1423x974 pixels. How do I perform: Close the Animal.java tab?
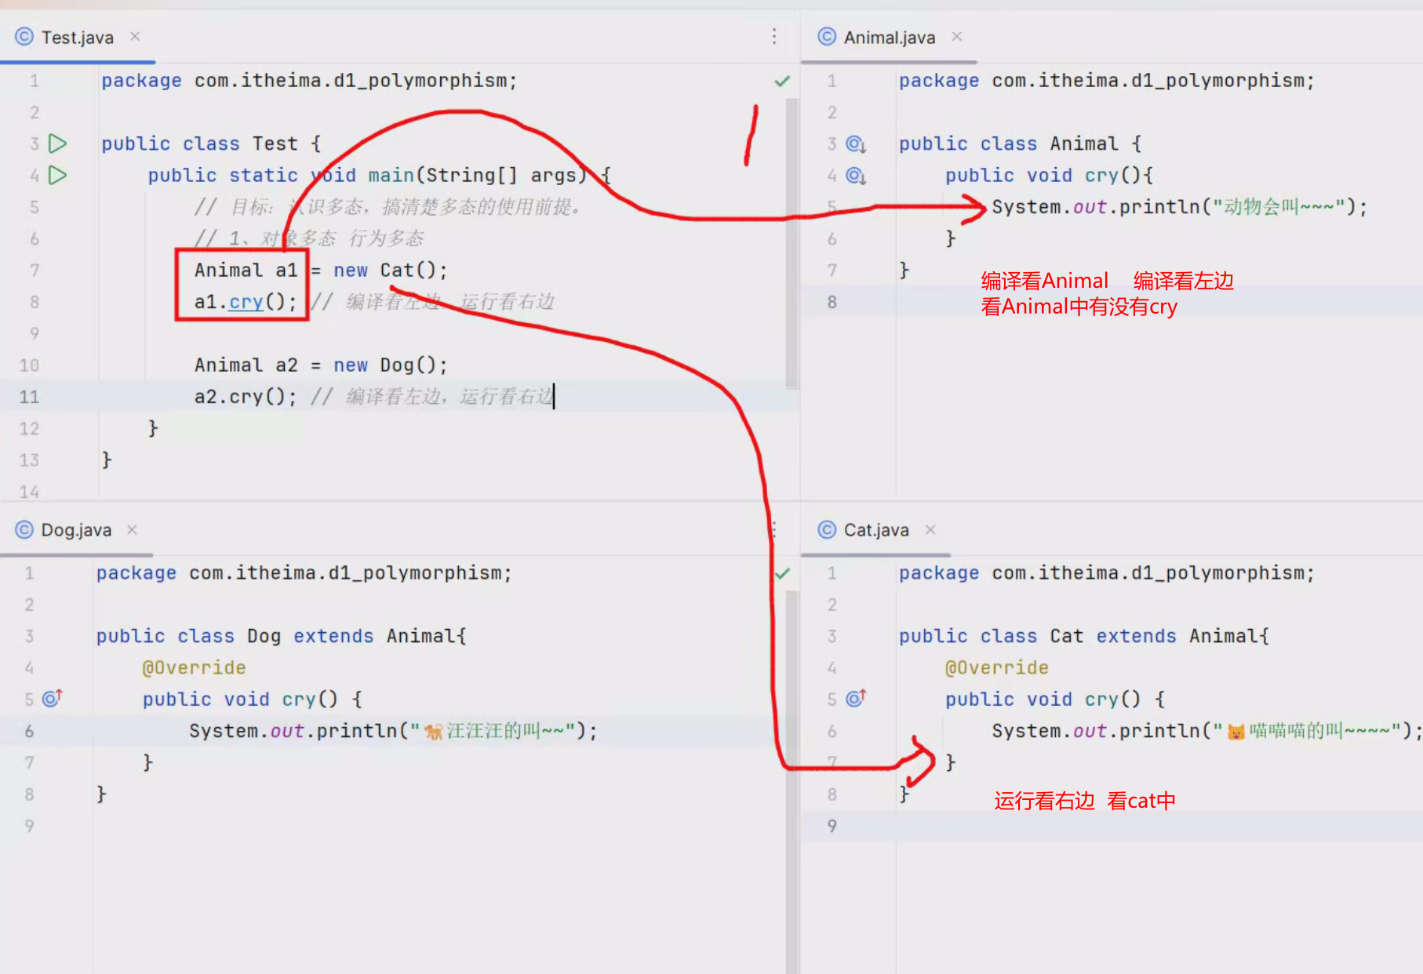956,37
